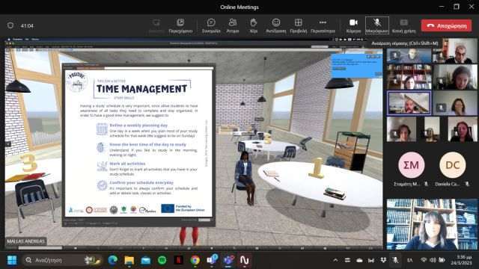Open the Share (Κοινή χρήση) tray

point(403,25)
